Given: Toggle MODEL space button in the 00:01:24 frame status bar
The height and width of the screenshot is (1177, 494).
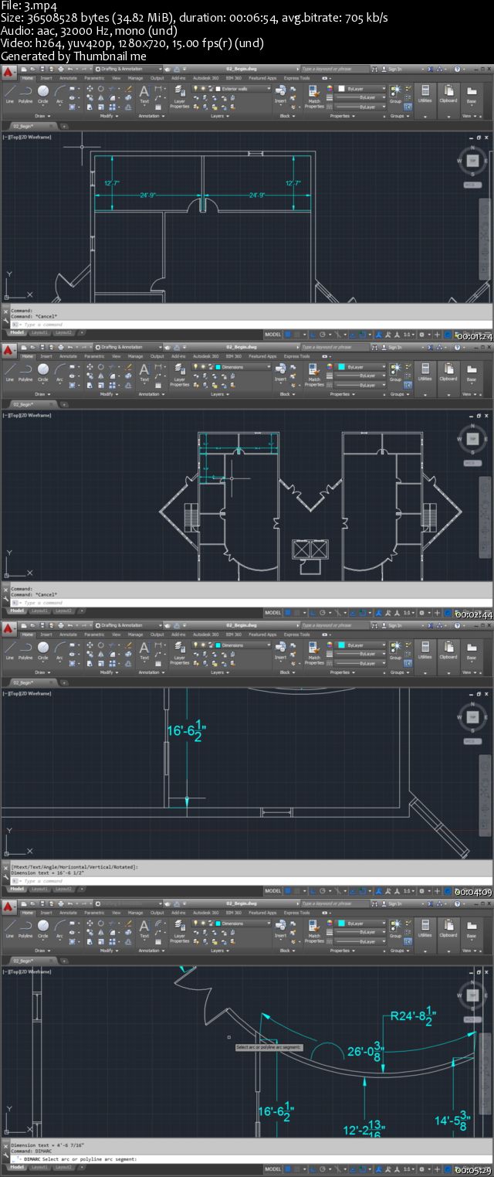Looking at the screenshot, I should click(273, 335).
